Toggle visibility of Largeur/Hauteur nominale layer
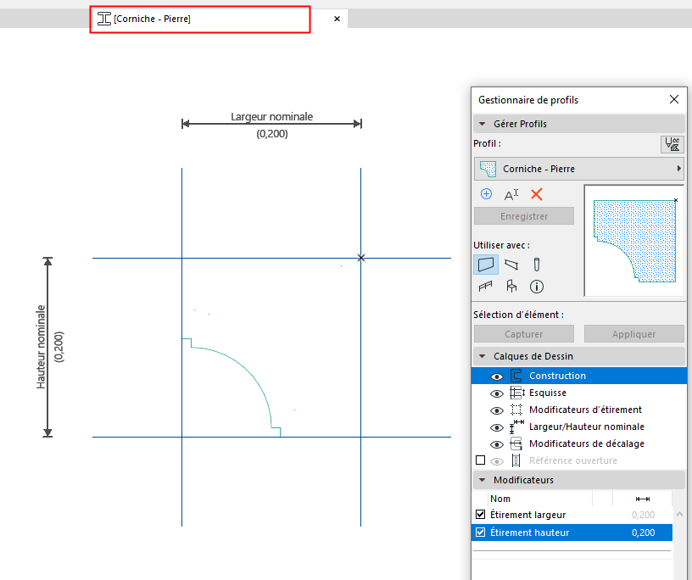This screenshot has height=580, width=692. pyautogui.click(x=497, y=427)
